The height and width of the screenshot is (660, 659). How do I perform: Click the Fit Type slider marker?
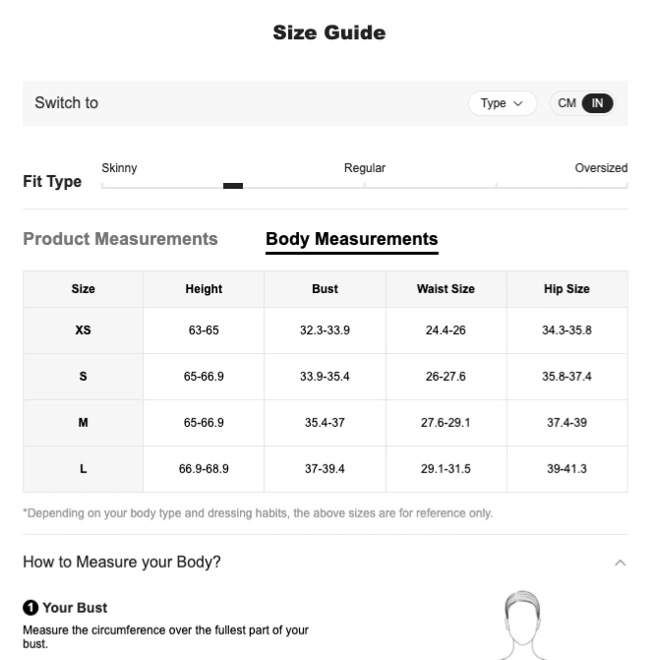(x=233, y=186)
